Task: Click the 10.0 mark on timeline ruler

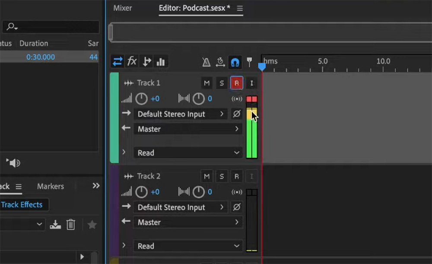Action: [x=383, y=61]
